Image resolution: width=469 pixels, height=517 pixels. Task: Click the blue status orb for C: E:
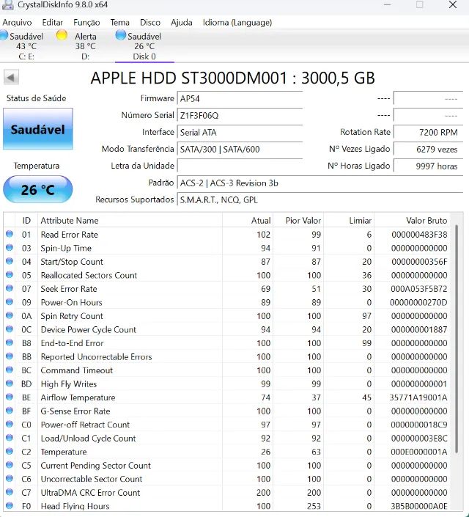(4, 35)
